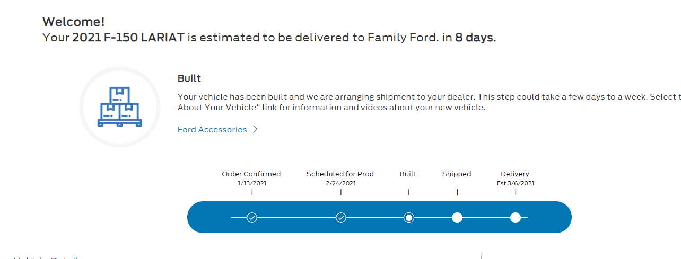
Task: Click the Delivery step label
Action: tap(514, 174)
